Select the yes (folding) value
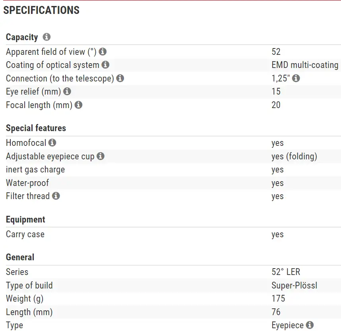This screenshot has width=341, height=331. tap(294, 156)
